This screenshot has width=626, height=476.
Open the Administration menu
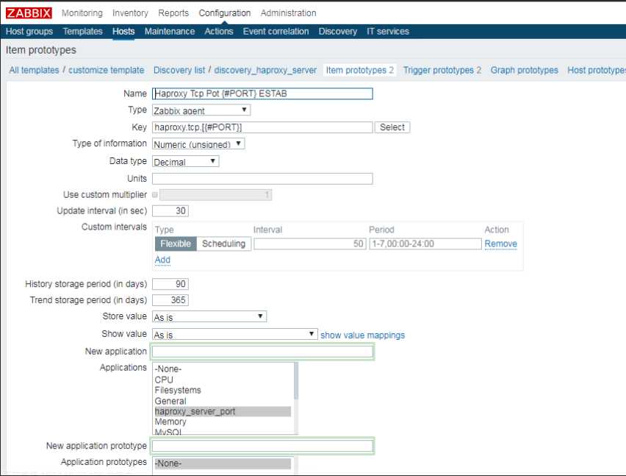(x=288, y=13)
